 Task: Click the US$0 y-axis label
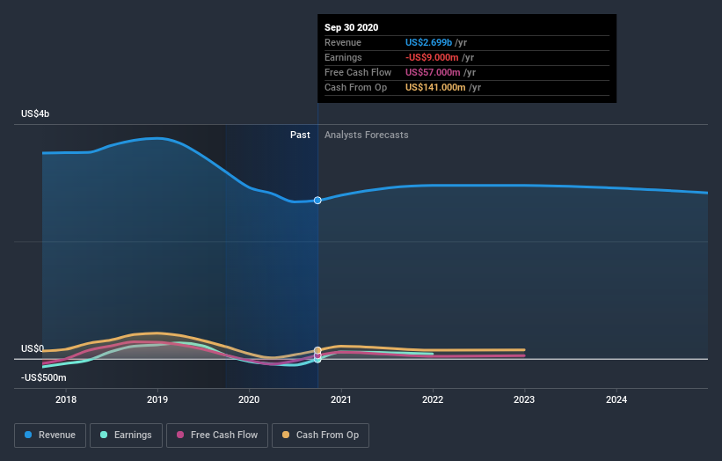pos(33,348)
